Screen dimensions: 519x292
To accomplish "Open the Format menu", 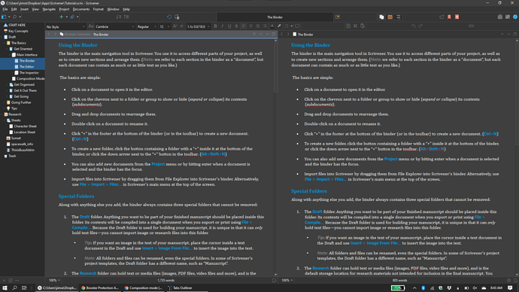I will [x=99, y=9].
